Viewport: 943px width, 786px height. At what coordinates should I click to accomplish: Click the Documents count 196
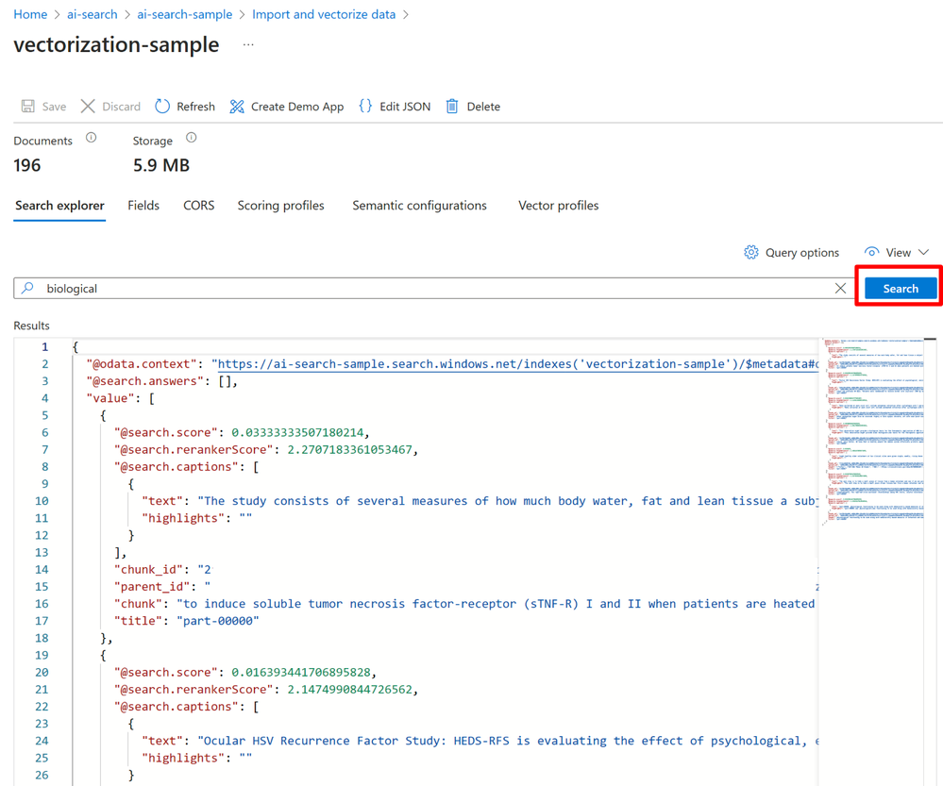pyautogui.click(x=27, y=165)
